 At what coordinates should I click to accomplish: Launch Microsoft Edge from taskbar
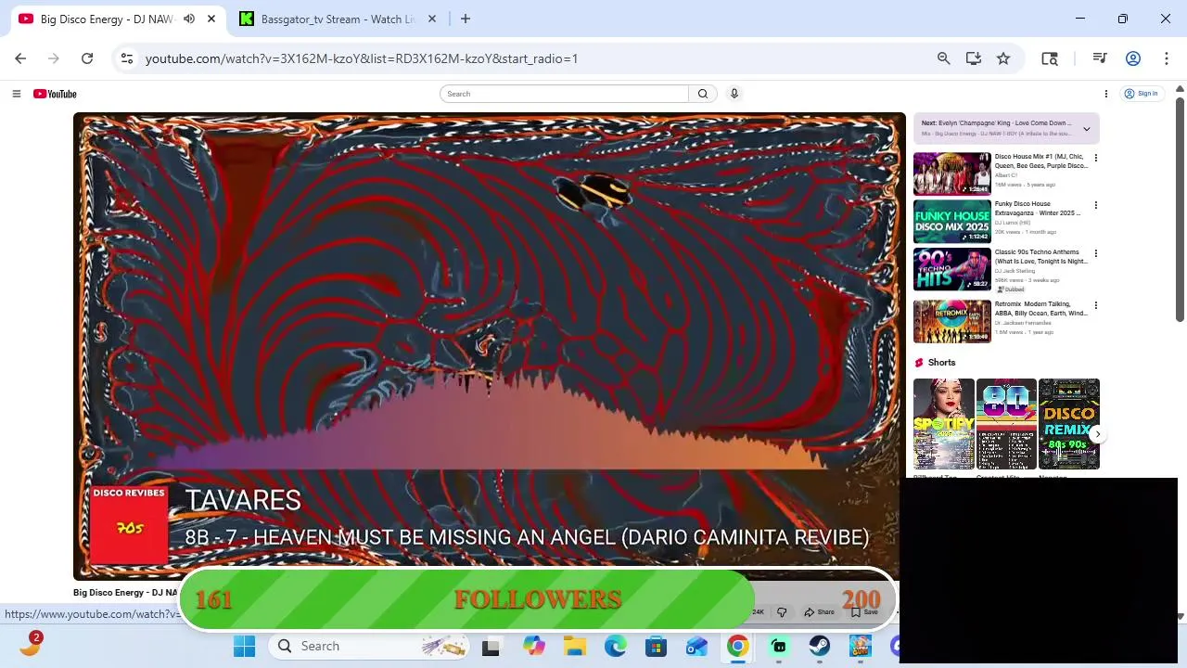coord(616,647)
